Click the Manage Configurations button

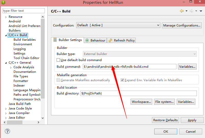pyautogui.click(x=182, y=25)
